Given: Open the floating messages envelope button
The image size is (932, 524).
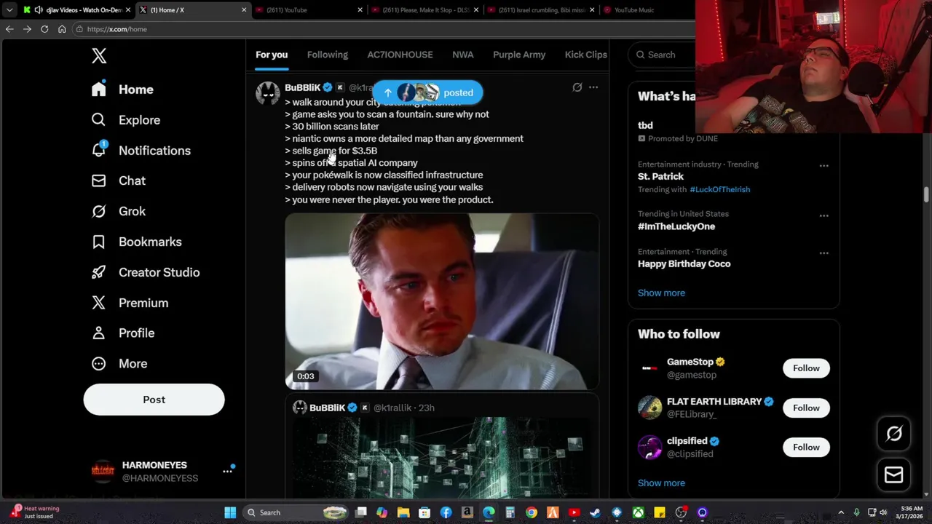Looking at the screenshot, I should (894, 475).
